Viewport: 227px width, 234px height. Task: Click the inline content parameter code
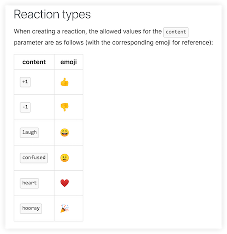(176, 32)
